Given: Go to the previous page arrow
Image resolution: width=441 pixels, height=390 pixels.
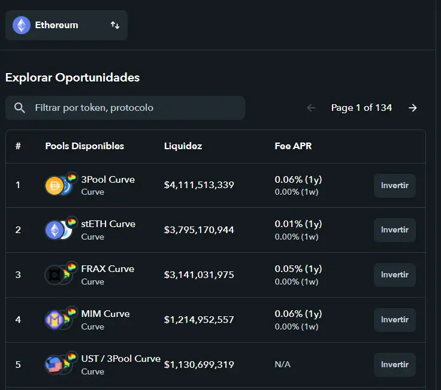Looking at the screenshot, I should [x=311, y=108].
